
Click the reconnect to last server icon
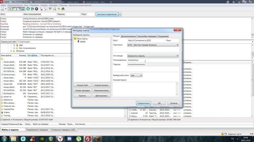click(45, 9)
